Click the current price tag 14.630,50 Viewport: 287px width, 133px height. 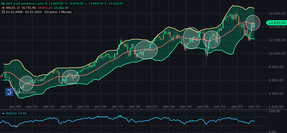tap(277, 23)
